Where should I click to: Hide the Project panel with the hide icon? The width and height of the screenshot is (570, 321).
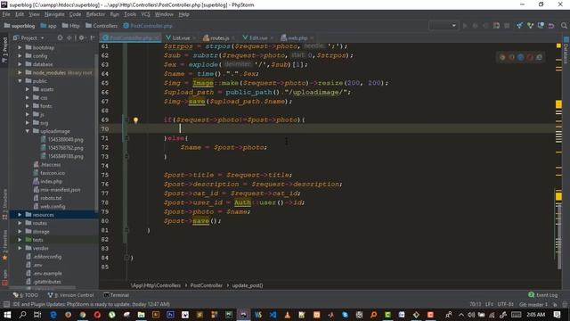[x=93, y=37]
